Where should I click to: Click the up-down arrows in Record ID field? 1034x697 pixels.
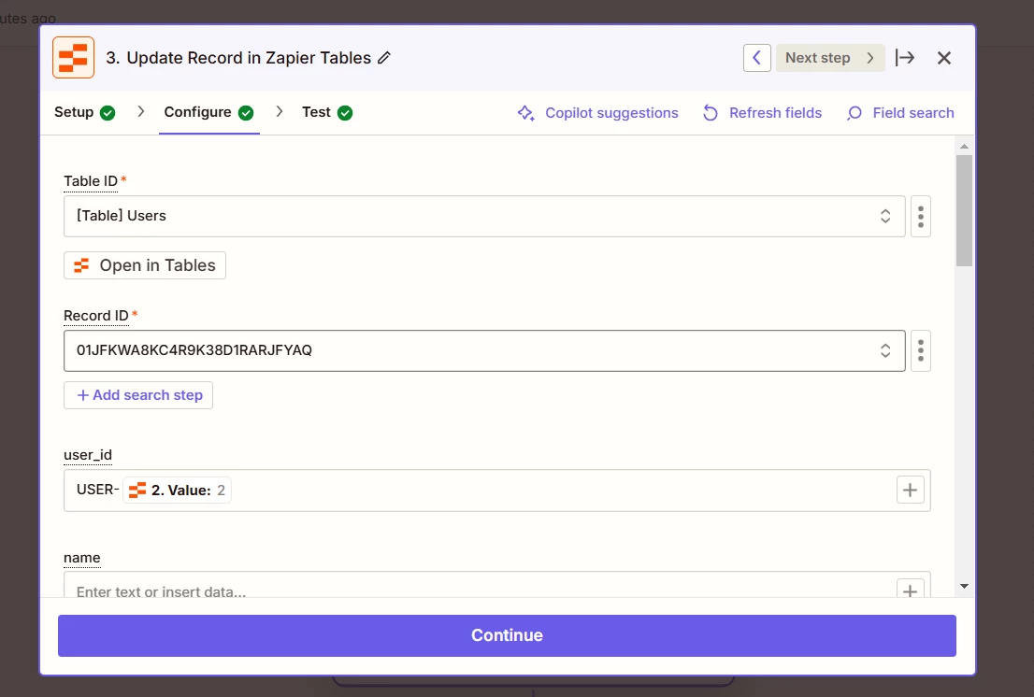click(885, 350)
